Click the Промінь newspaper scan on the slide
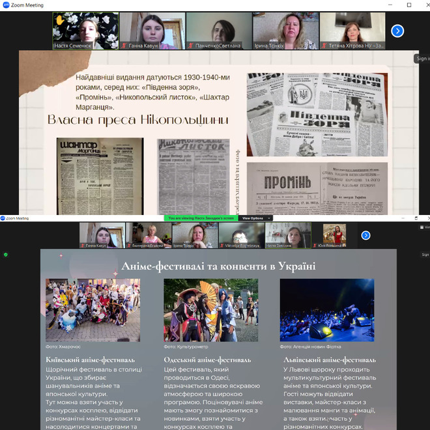Viewport: 430px width, 430px height. tap(317, 188)
